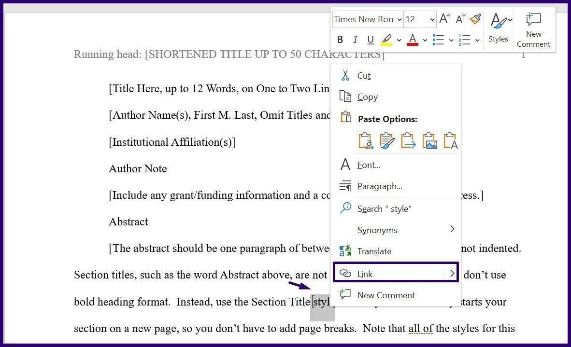The height and width of the screenshot is (347, 571).
Task: Click New Comment in mini toolbar
Action: click(533, 30)
